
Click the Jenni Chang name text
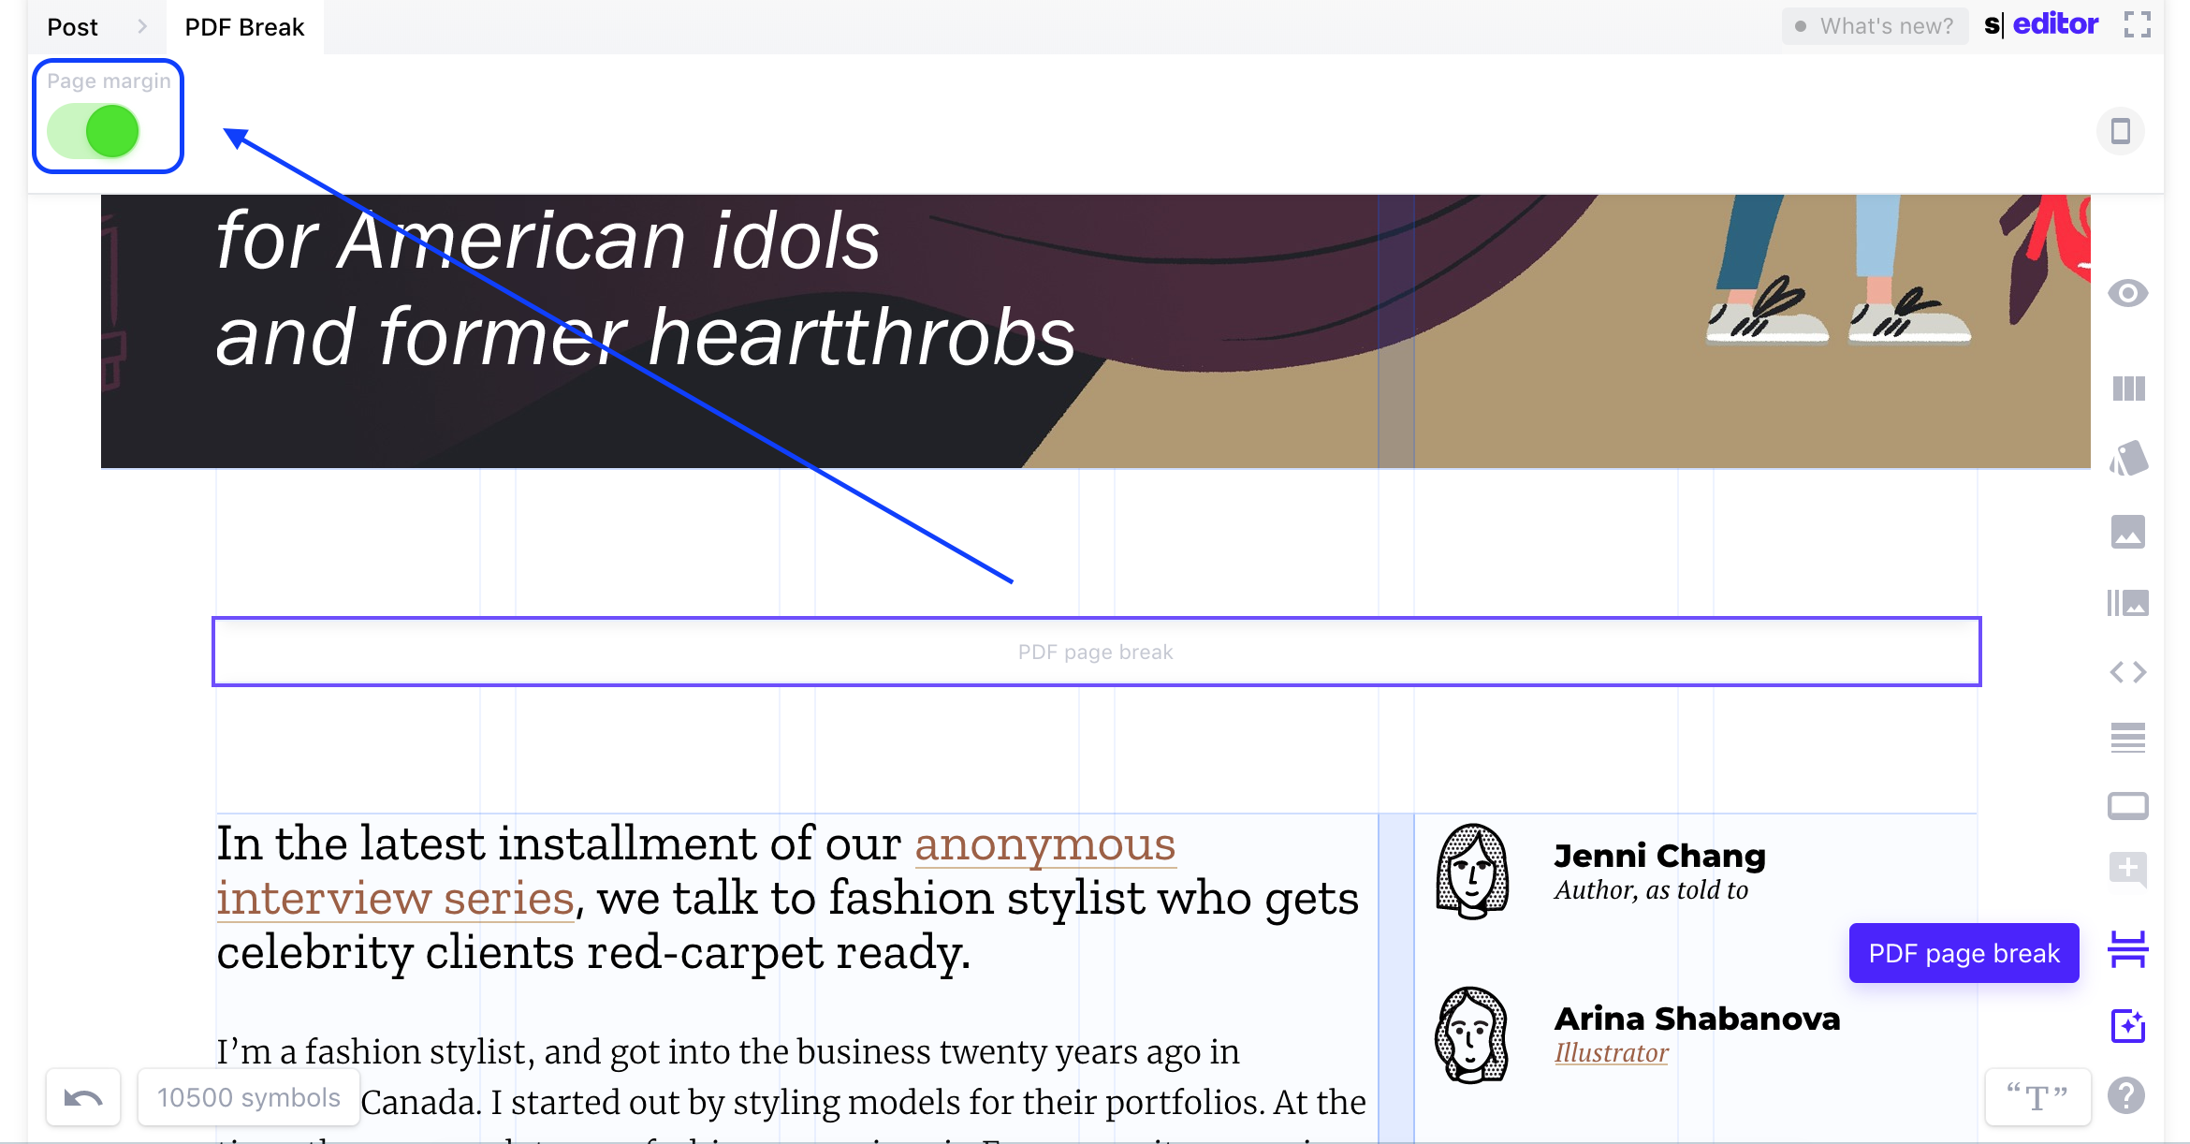[1659, 856]
